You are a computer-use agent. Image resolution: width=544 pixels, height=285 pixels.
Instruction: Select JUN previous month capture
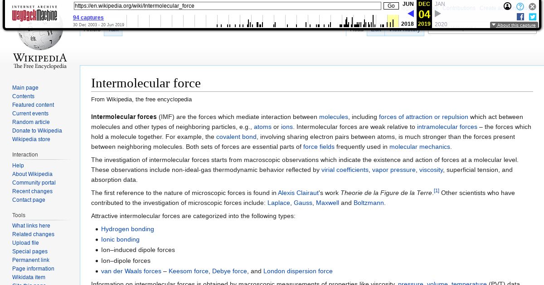click(408, 4)
